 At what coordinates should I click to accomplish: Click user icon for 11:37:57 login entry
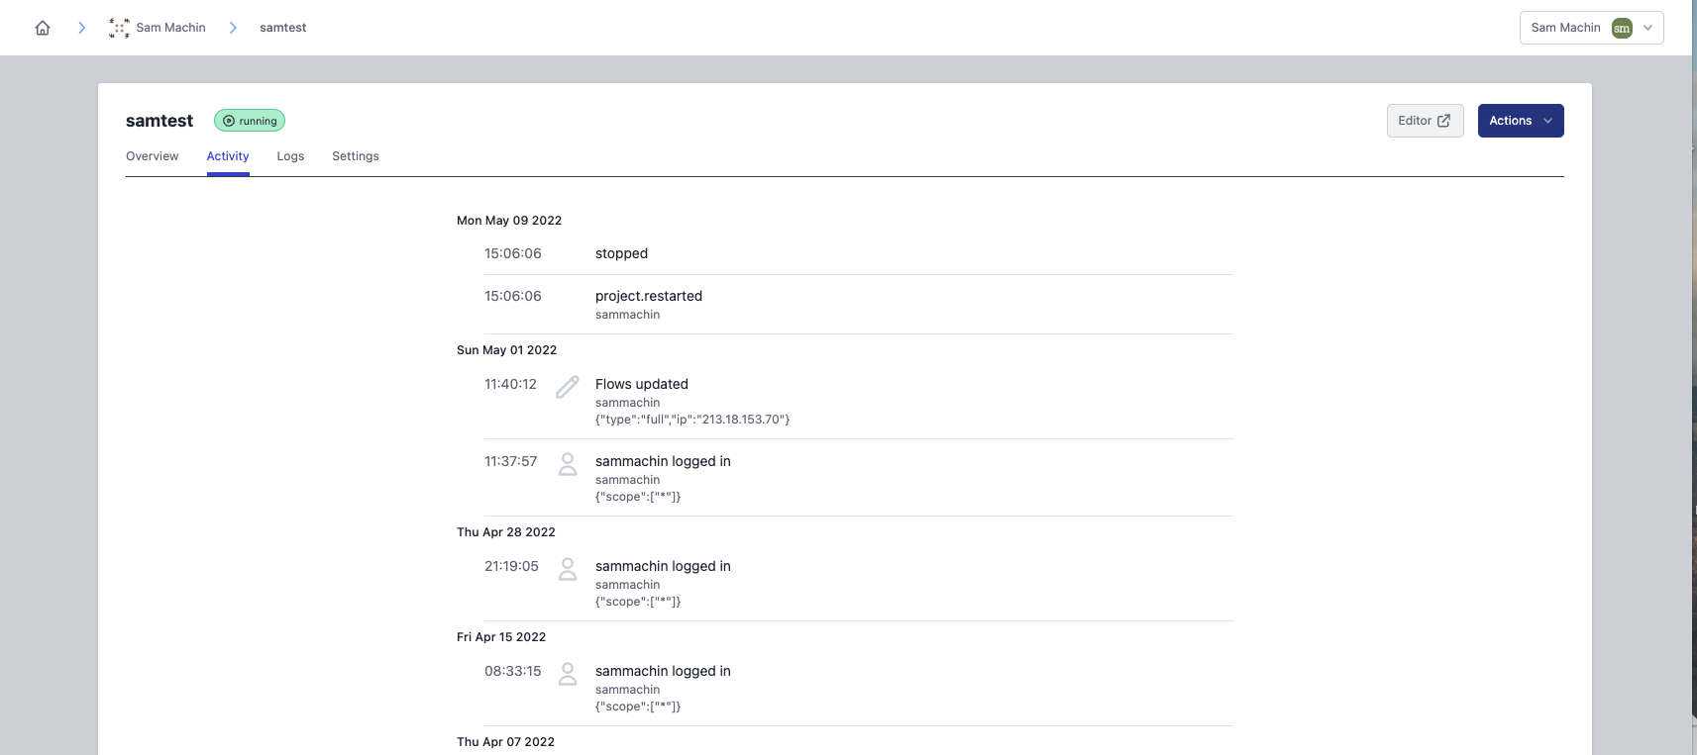568,464
